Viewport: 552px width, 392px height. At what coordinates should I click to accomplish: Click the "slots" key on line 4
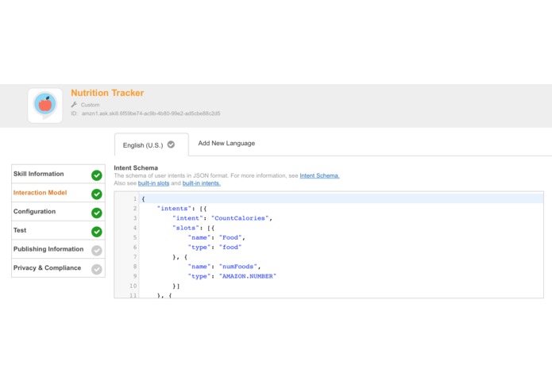pos(186,229)
